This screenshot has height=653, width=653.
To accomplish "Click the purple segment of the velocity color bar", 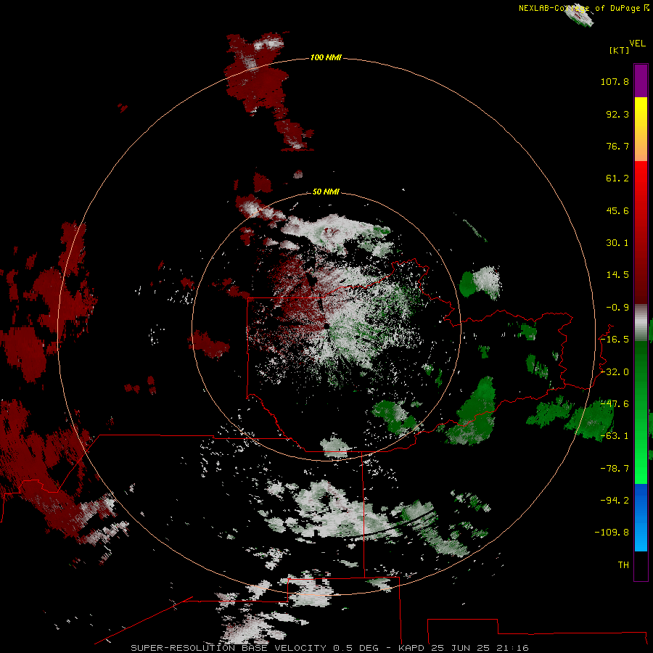I will tap(641, 81).
